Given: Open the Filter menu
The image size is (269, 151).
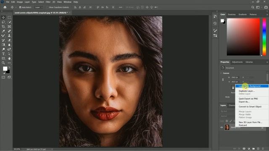Looking at the screenshot, I should tap(48, 2).
